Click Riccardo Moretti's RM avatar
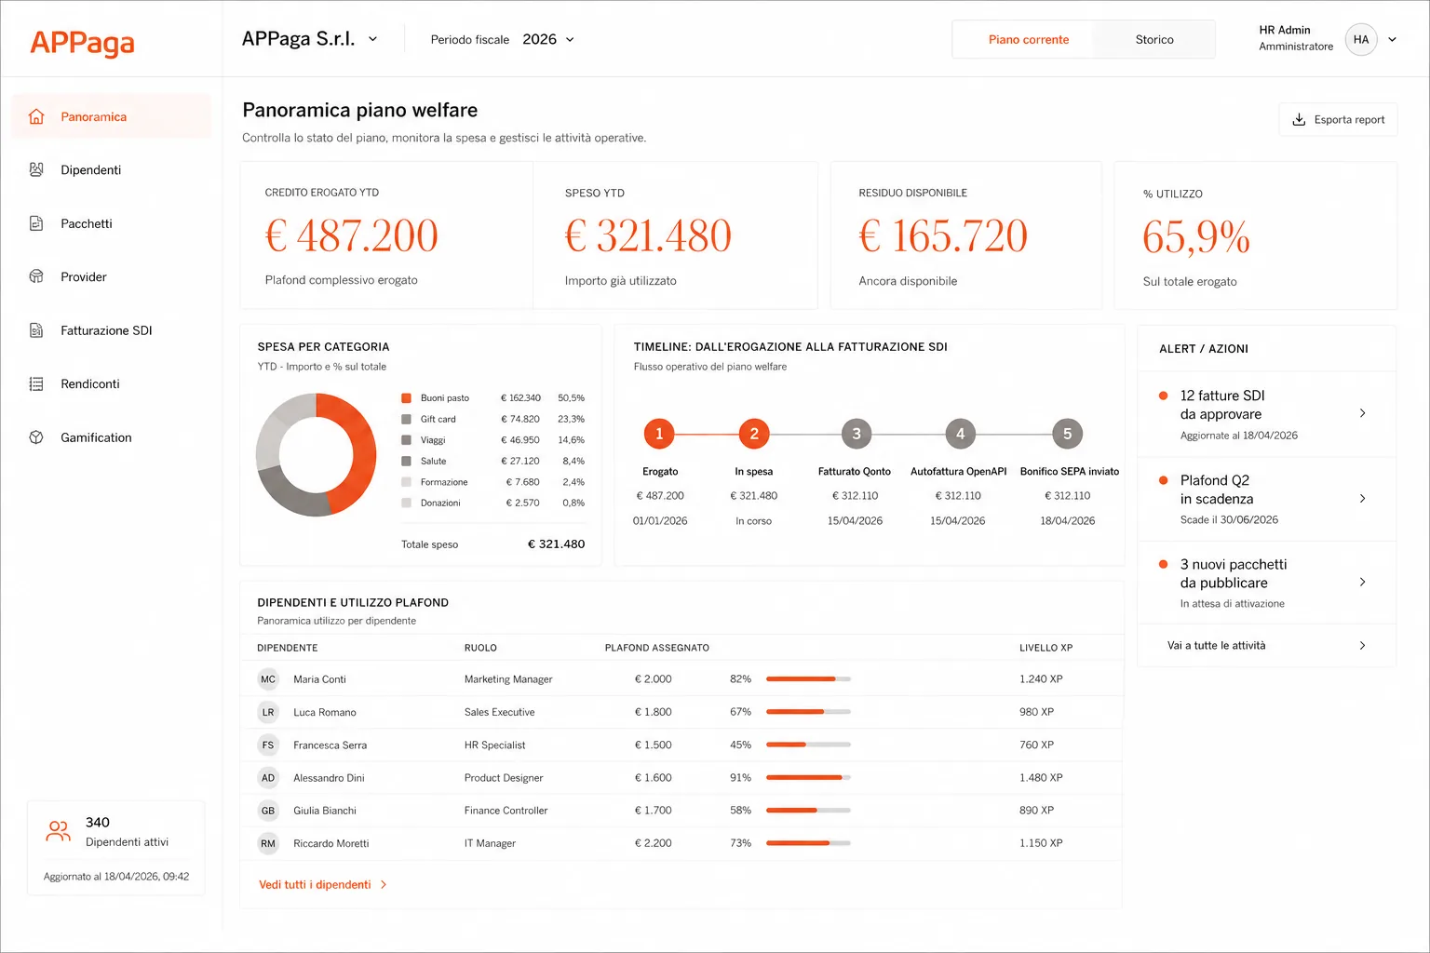 pyautogui.click(x=268, y=843)
